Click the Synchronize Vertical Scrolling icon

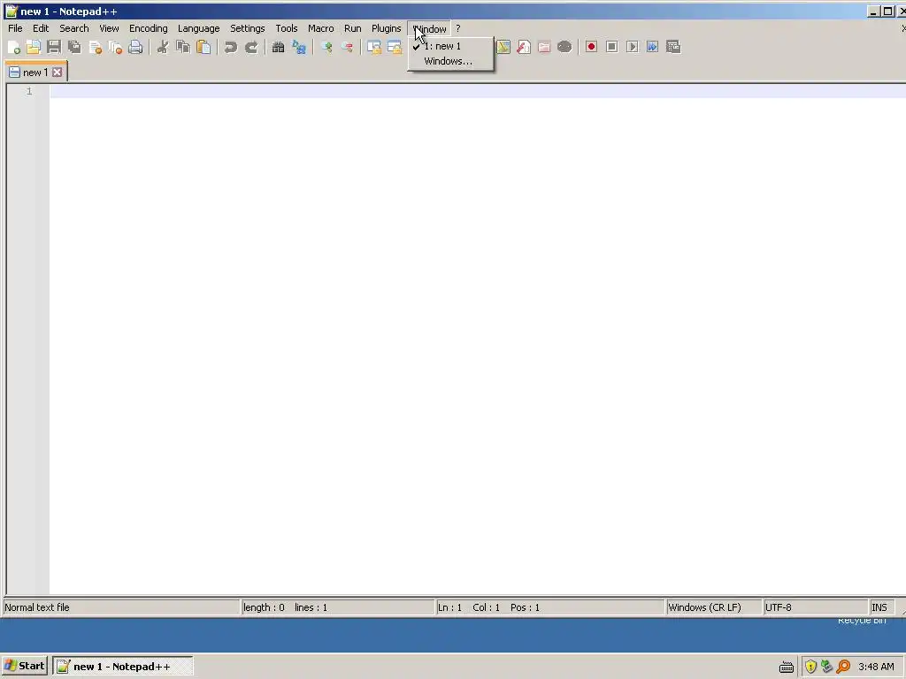[x=374, y=48]
